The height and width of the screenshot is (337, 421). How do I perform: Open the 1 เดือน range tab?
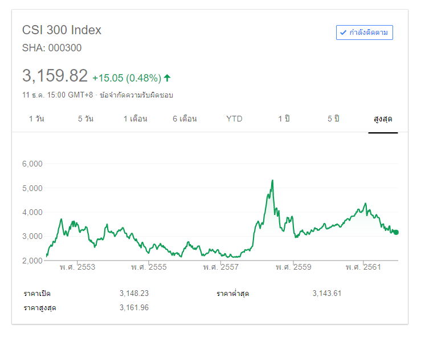[x=136, y=119]
